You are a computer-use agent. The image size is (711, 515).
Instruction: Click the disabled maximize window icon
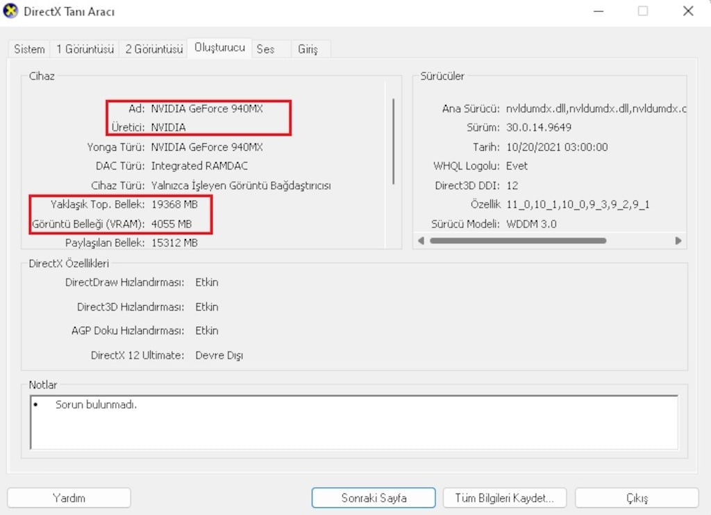642,11
